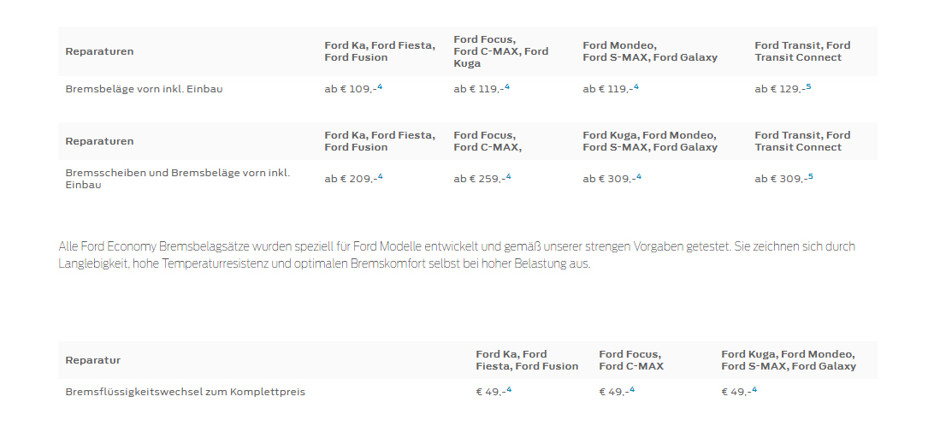934x432 pixels.
Task: Click first-table Ford Transit, Ford Transit Connect header
Action: click(x=802, y=51)
